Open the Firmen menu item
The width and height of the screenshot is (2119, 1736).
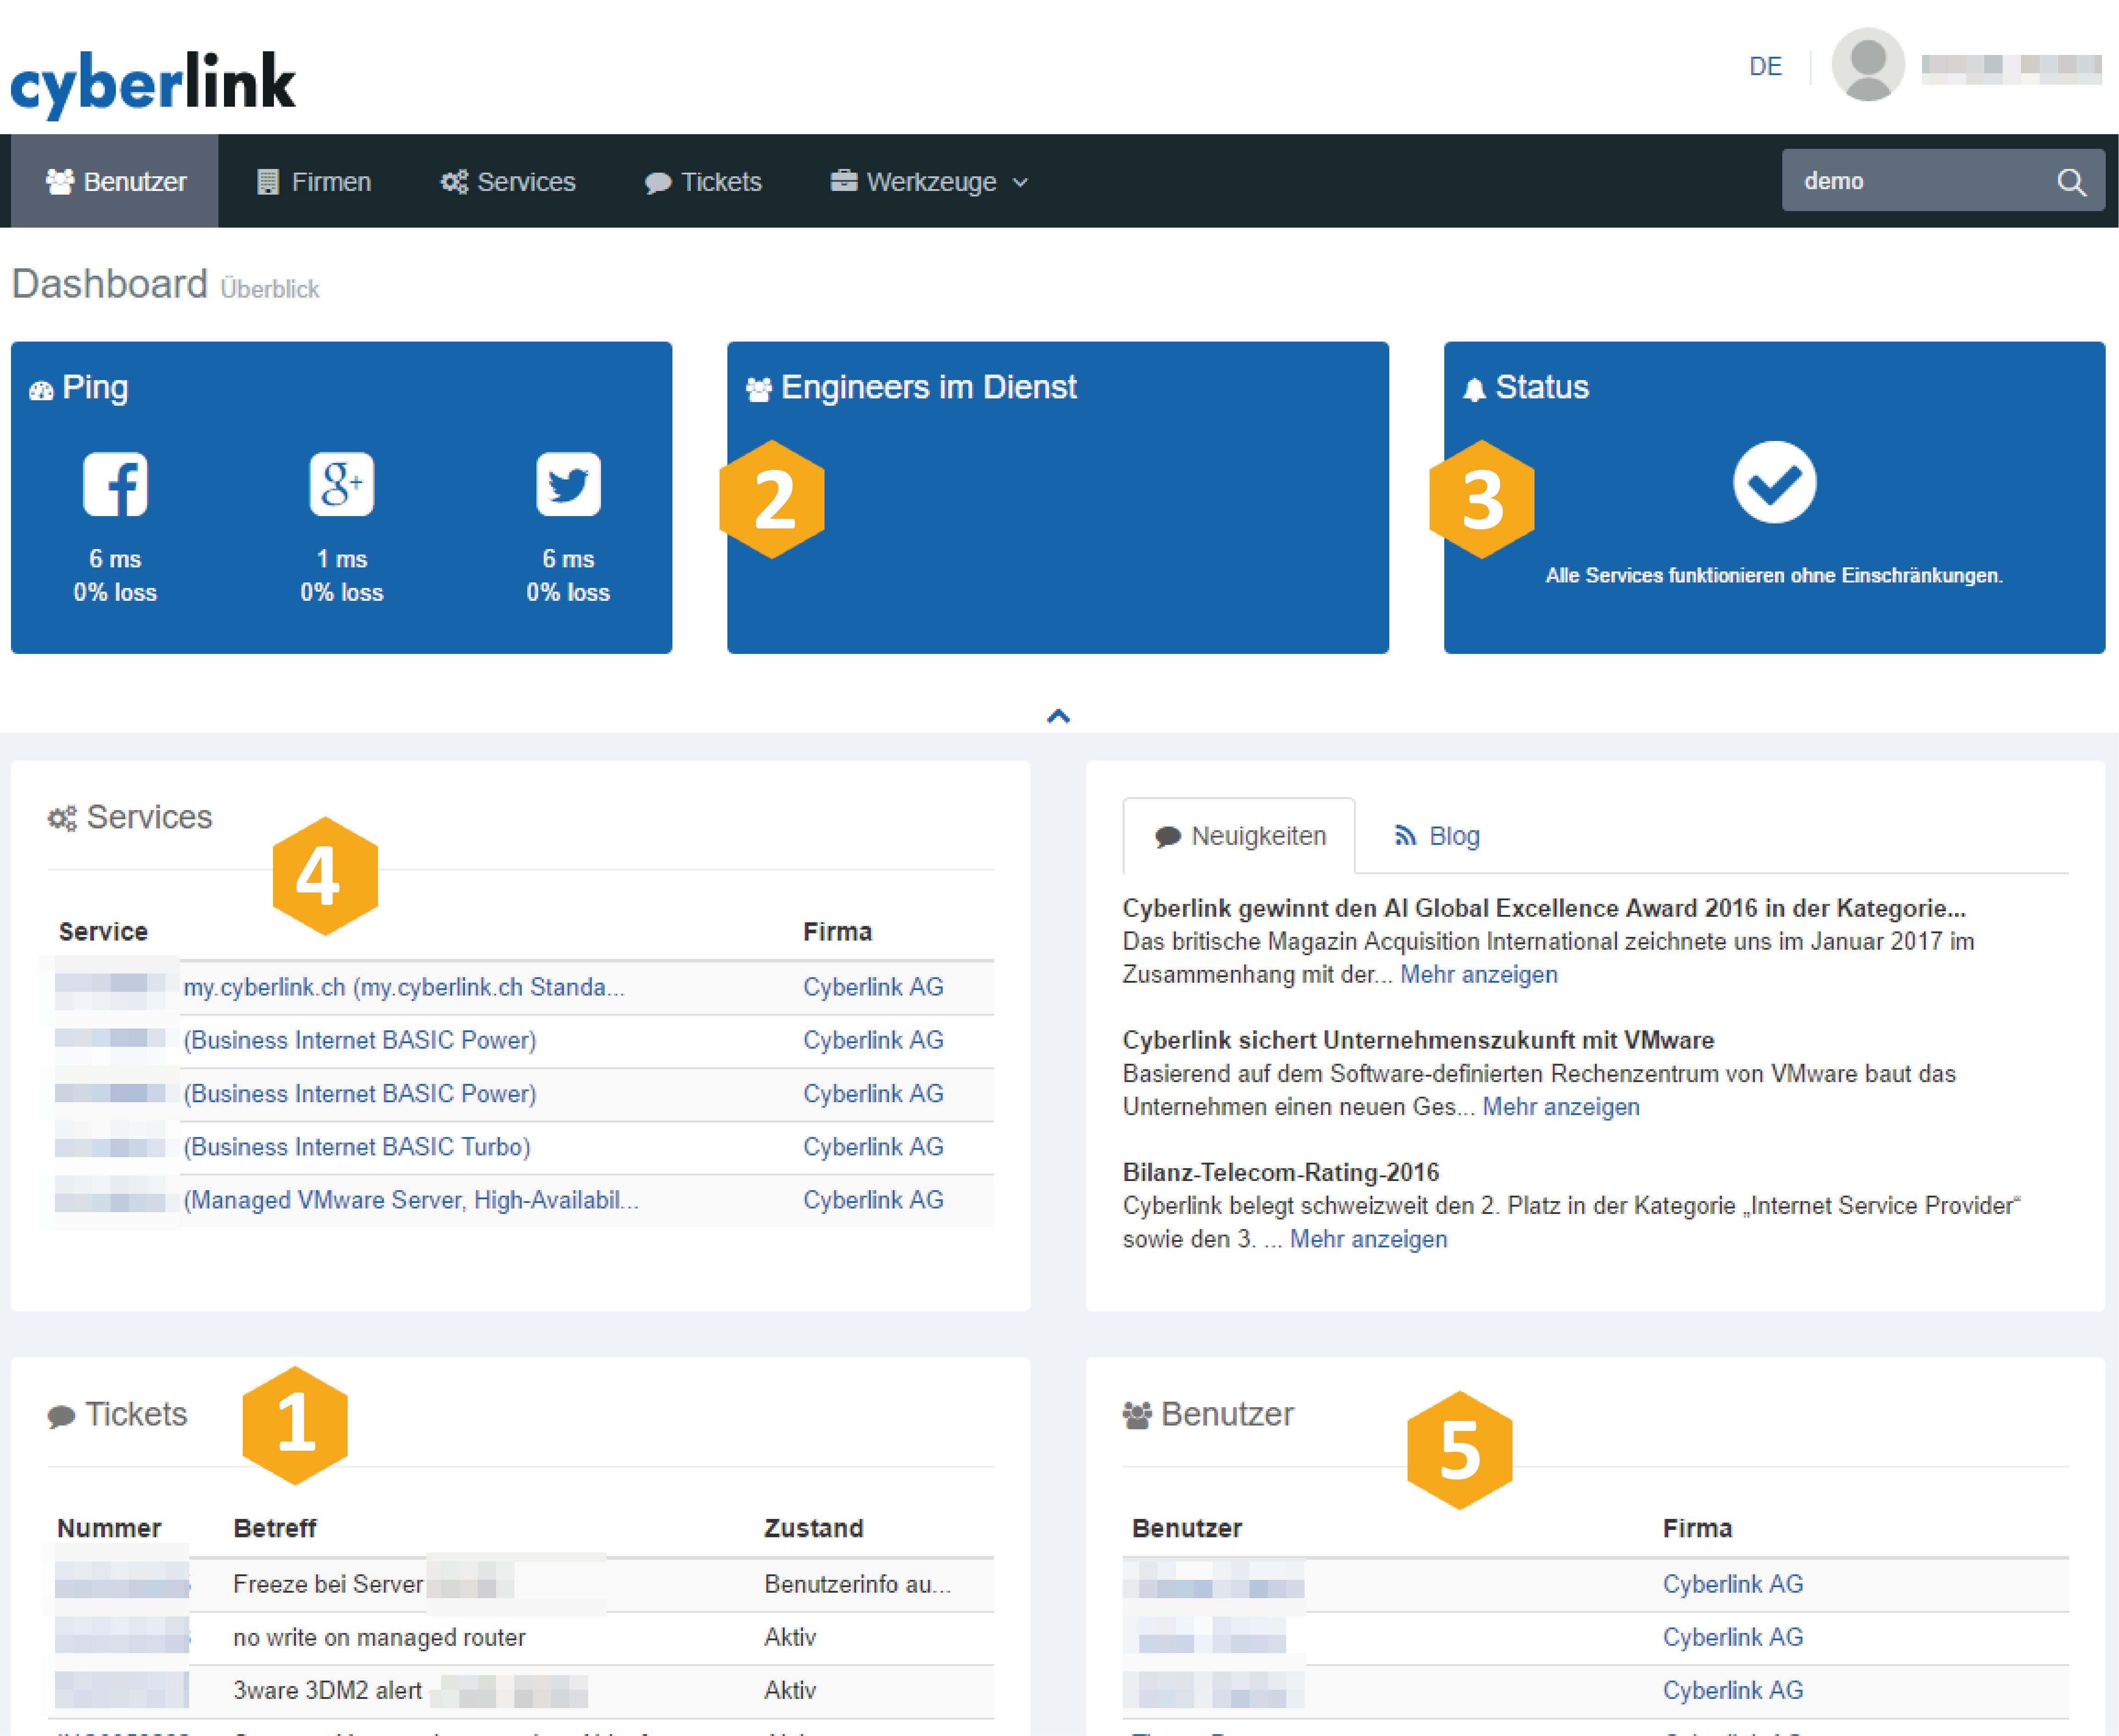pos(314,181)
